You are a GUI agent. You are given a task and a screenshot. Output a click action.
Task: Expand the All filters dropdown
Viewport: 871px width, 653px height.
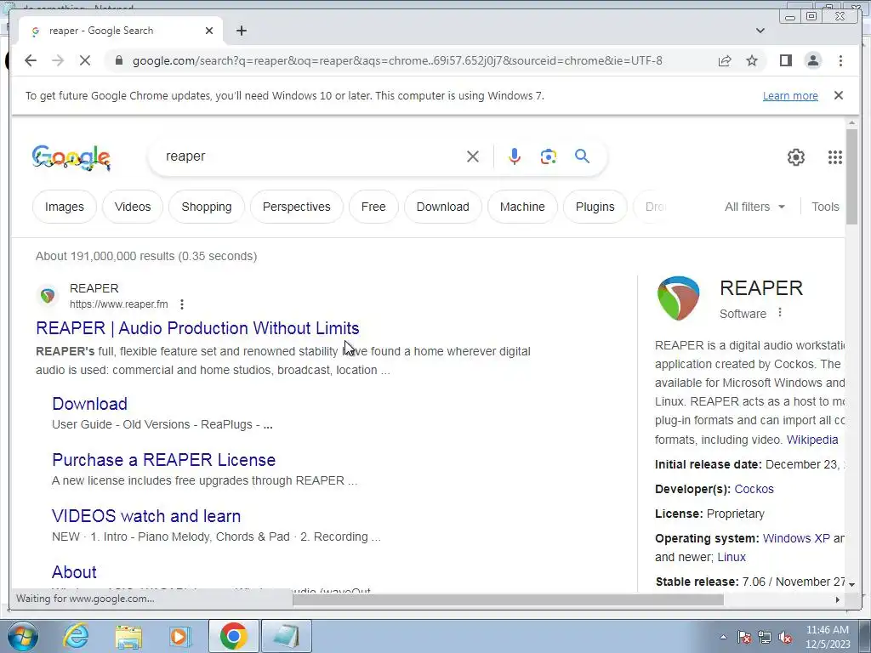pyautogui.click(x=754, y=207)
